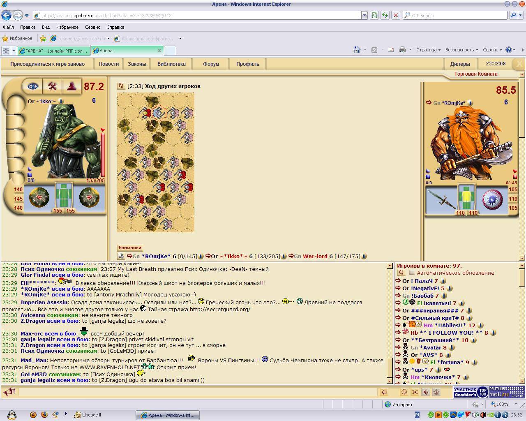This screenshot has width=526, height=421.
Task: Click the info icon beside ~*Ikko*~ name
Action: tap(61, 101)
